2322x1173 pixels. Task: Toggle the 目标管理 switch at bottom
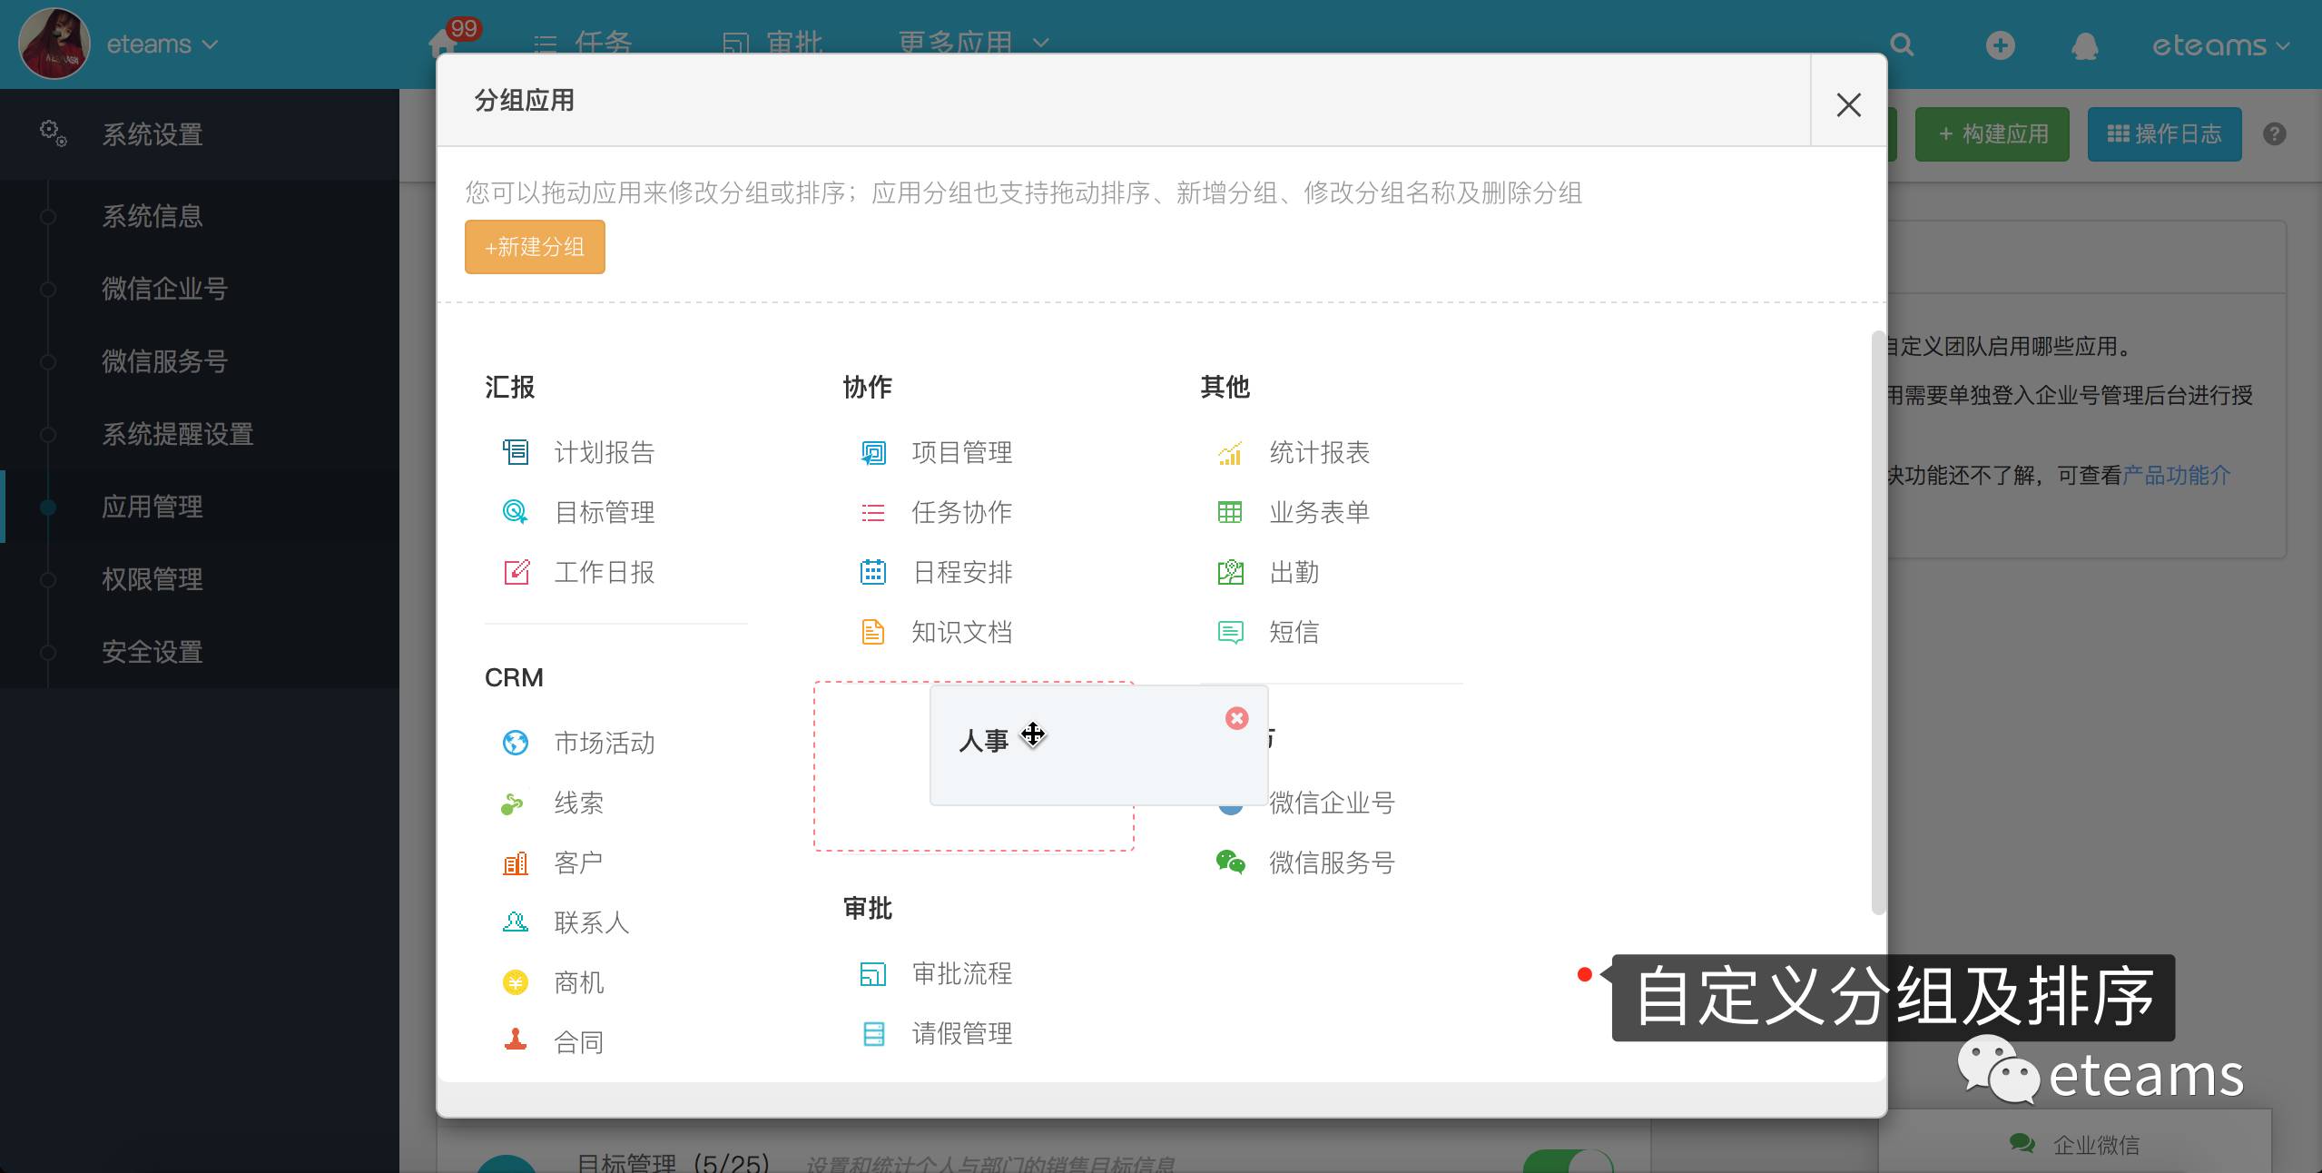(x=1568, y=1162)
